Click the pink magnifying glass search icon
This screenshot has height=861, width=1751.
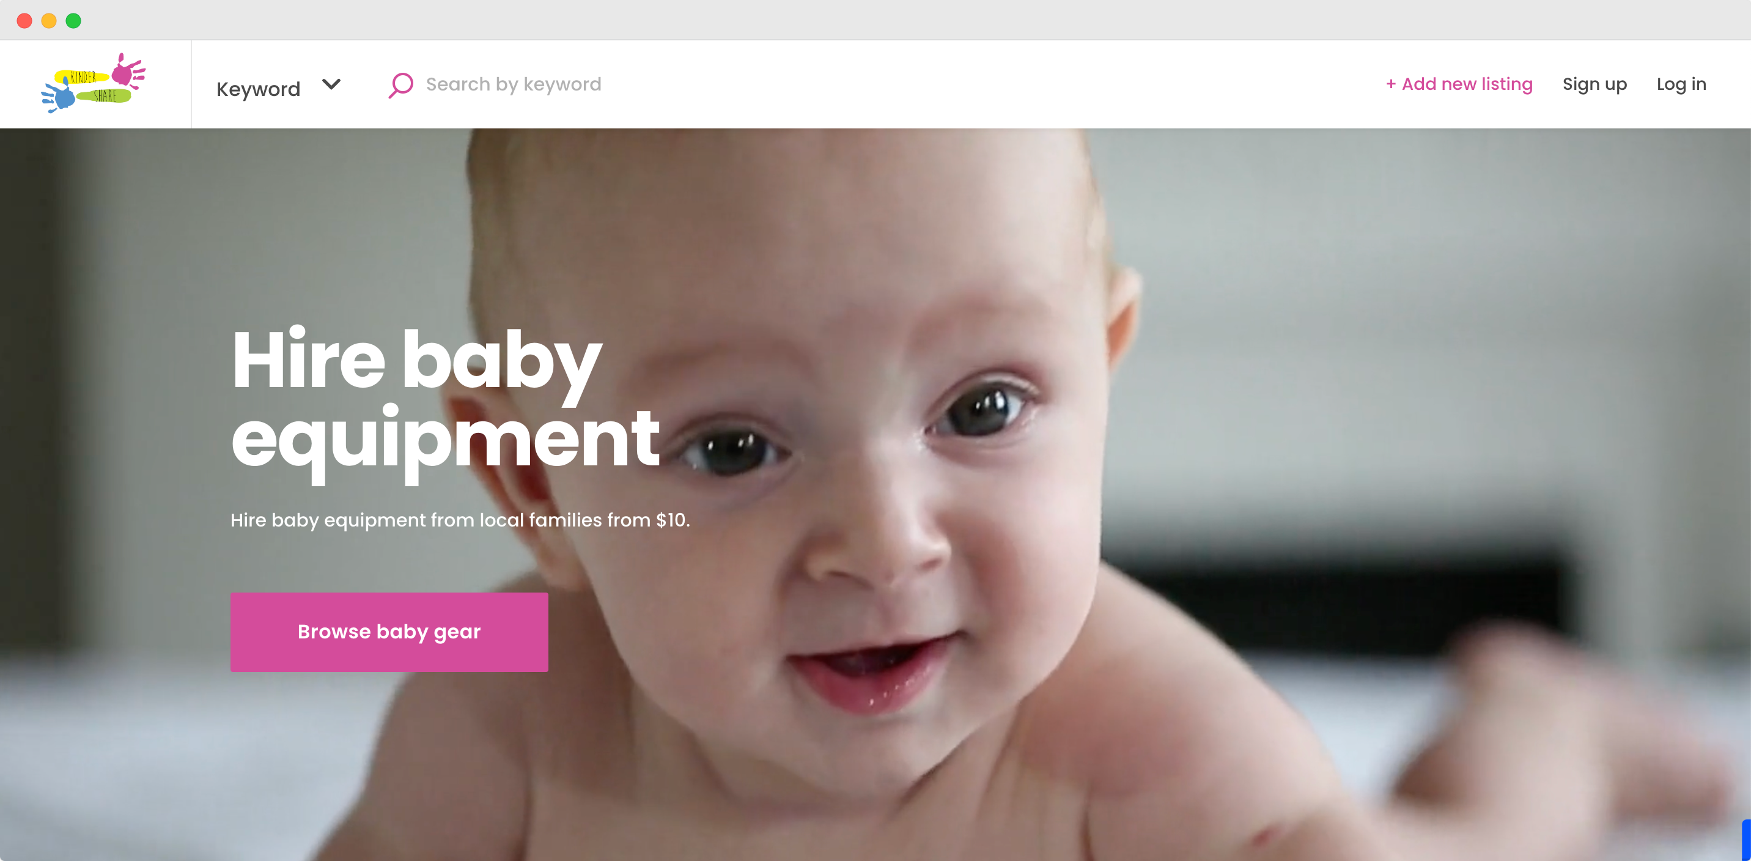401,85
